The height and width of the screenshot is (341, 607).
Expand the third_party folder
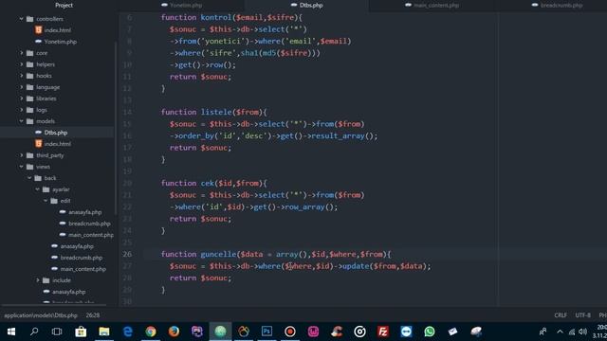22,155
